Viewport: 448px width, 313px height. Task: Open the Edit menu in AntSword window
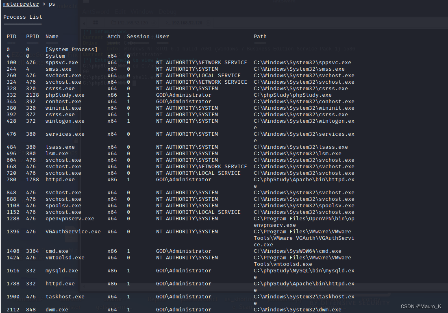tap(120, 12)
